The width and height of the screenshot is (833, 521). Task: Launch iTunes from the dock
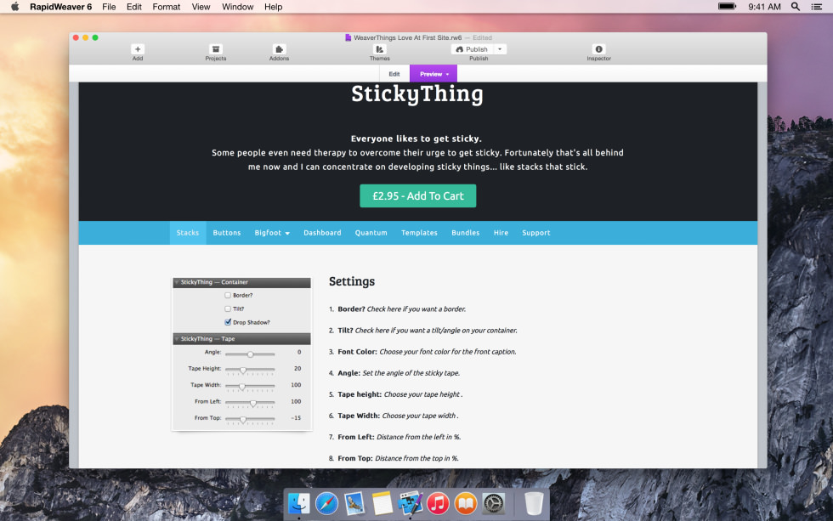pos(438,503)
